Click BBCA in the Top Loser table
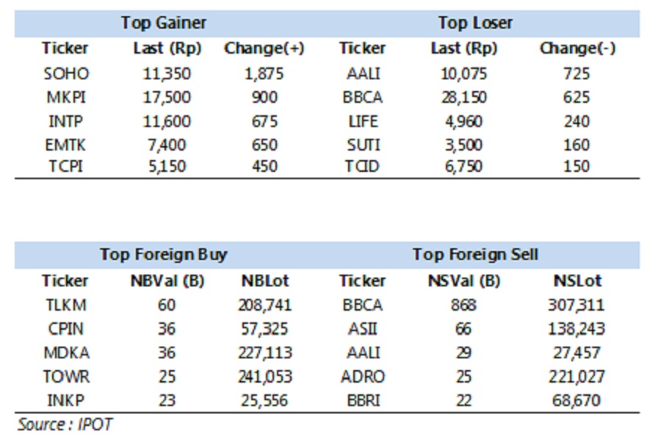Screen dimensions: 661x445 pos(362,97)
